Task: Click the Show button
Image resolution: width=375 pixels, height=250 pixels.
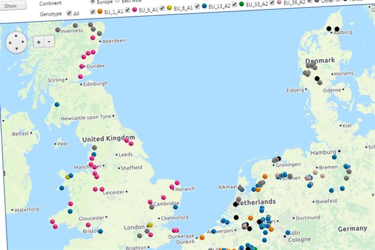Action: (11, 5)
